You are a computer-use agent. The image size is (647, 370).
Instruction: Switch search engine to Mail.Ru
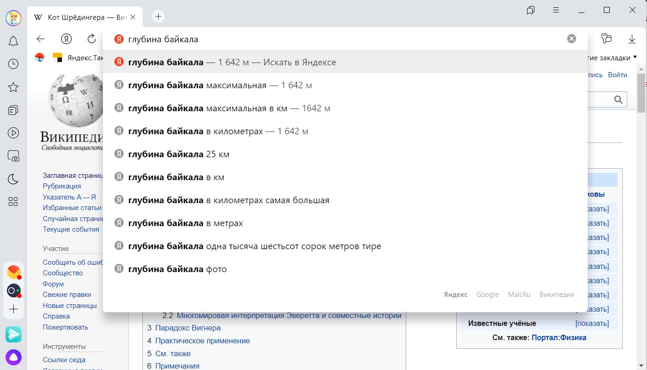click(x=519, y=295)
